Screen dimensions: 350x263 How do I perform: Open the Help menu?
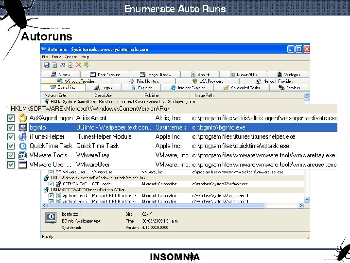point(85,57)
